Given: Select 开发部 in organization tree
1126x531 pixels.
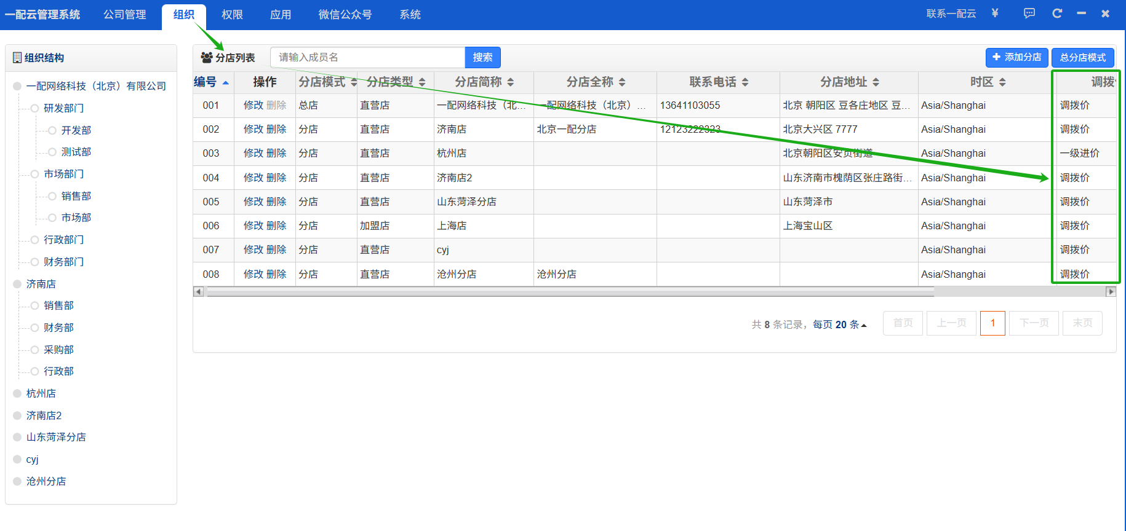Looking at the screenshot, I should click(76, 130).
